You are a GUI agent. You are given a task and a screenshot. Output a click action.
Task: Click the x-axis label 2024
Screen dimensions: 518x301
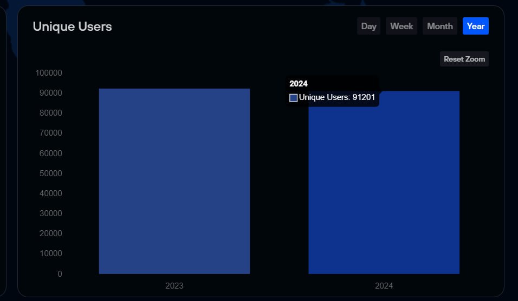[x=384, y=285]
